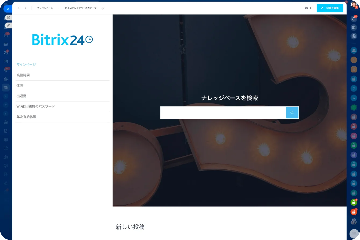Navigate forward using the right chevron arrow
The width and height of the screenshot is (360, 240).
click(x=25, y=8)
